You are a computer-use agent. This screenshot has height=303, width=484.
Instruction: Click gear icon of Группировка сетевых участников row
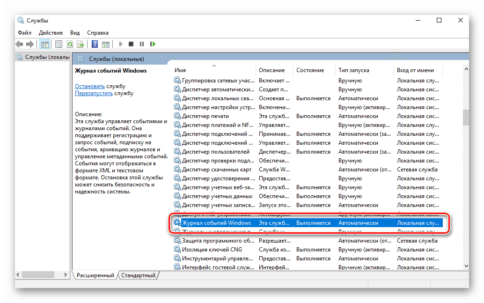coord(177,81)
